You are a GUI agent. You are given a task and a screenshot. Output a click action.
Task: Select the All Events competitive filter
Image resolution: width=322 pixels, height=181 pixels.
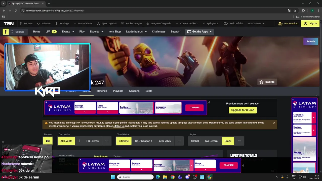coord(66,141)
